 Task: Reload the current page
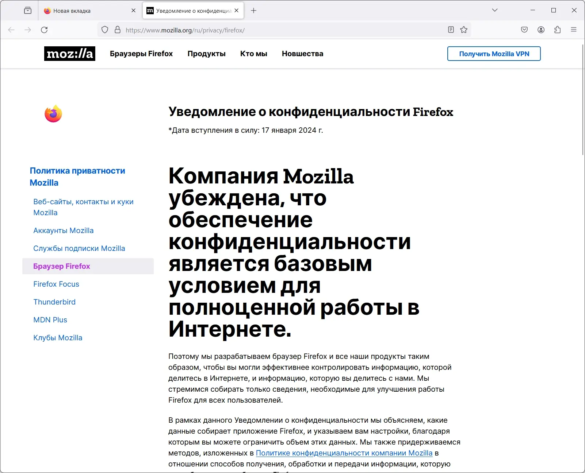(45, 30)
